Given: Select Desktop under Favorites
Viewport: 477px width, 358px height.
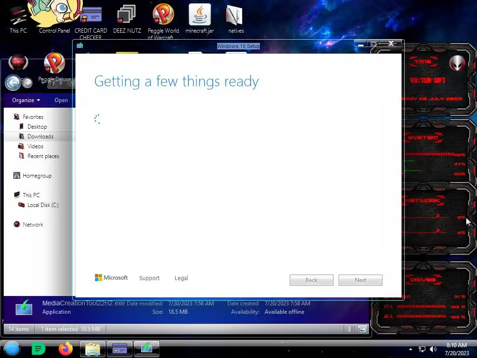Looking at the screenshot, I should click(37, 127).
